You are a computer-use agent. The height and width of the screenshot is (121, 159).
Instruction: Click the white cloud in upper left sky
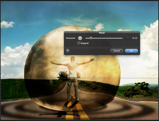click(7, 24)
